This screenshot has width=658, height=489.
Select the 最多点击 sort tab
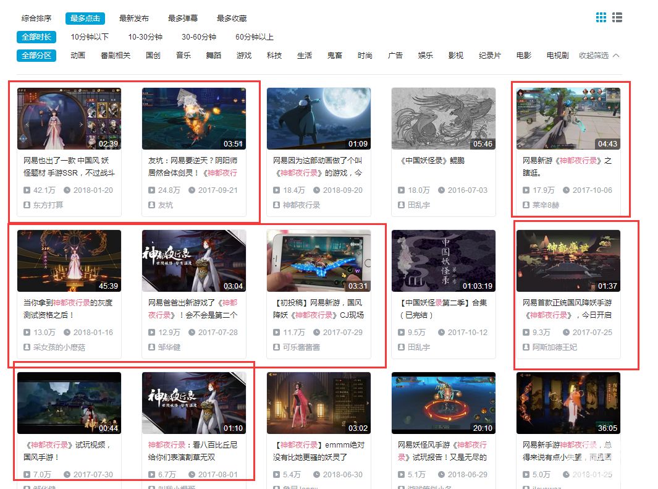tap(85, 19)
